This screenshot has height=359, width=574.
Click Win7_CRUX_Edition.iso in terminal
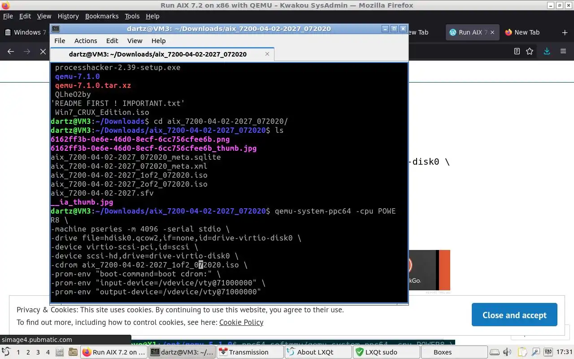(102, 112)
